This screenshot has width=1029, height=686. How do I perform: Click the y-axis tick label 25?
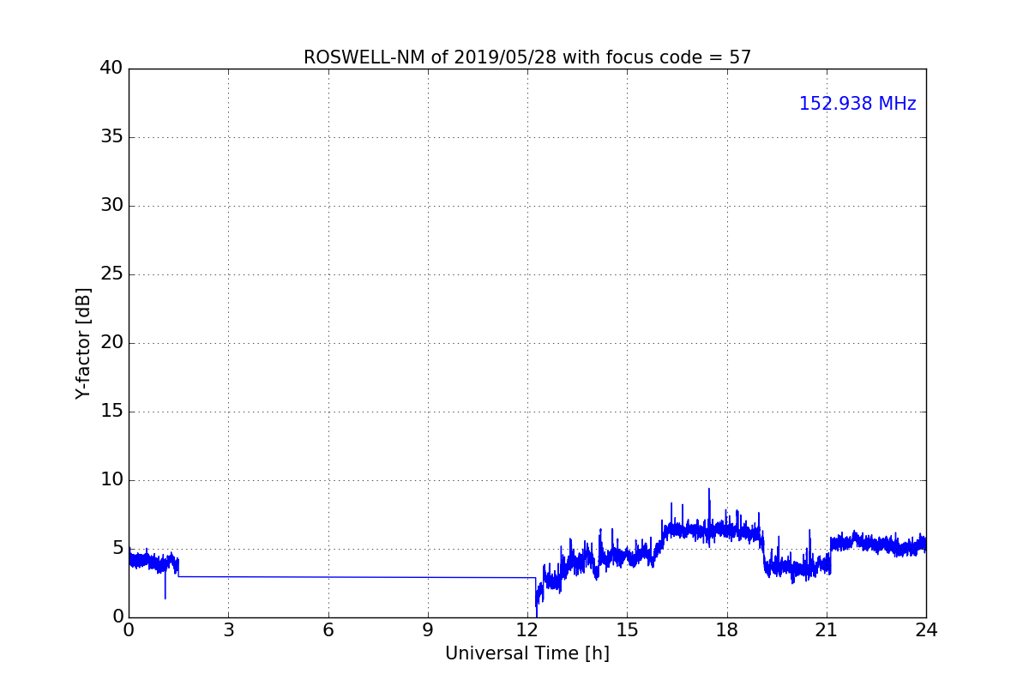coord(111,274)
